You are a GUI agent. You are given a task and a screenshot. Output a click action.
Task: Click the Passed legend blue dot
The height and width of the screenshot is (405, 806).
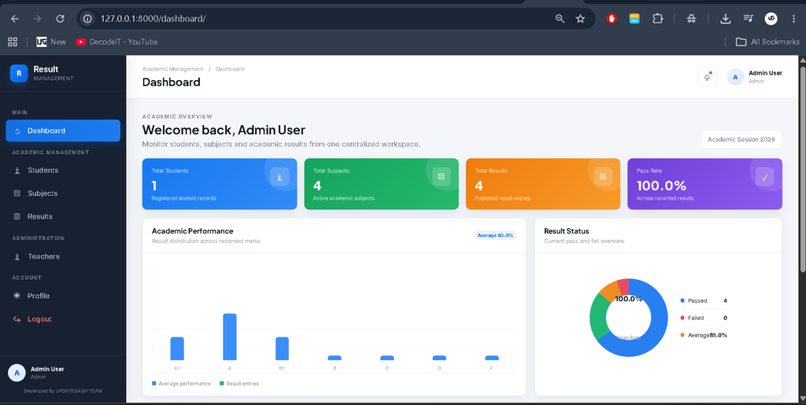[682, 300]
